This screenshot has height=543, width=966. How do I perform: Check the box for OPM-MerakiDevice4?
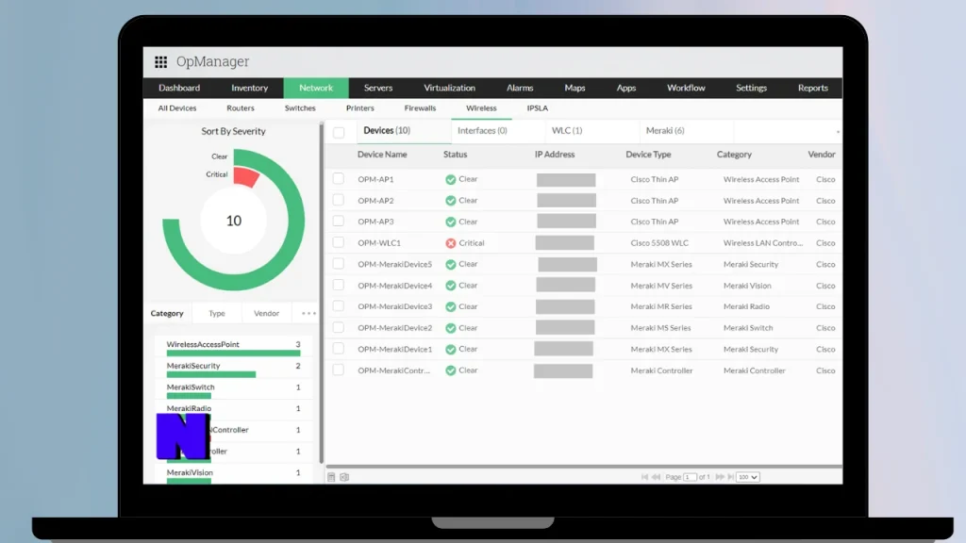pos(339,285)
